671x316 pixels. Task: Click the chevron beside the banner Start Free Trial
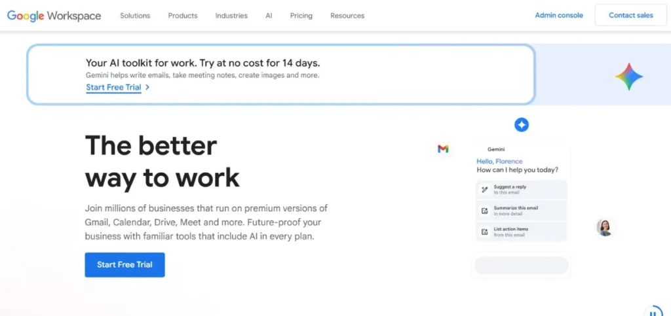[x=147, y=87]
